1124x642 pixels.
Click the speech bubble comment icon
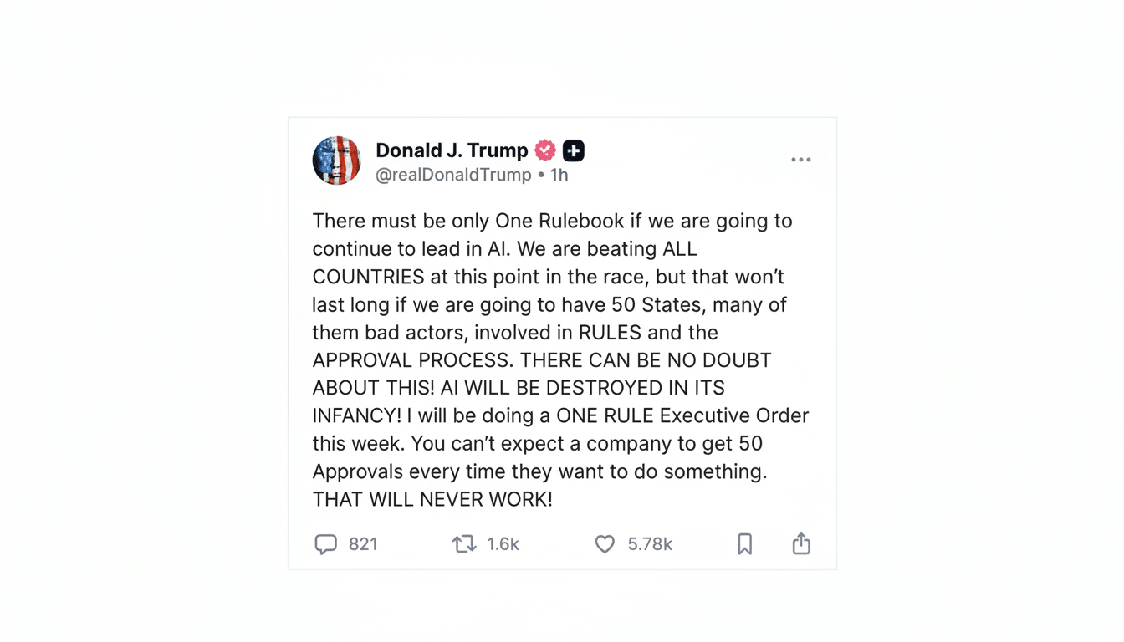(x=326, y=543)
